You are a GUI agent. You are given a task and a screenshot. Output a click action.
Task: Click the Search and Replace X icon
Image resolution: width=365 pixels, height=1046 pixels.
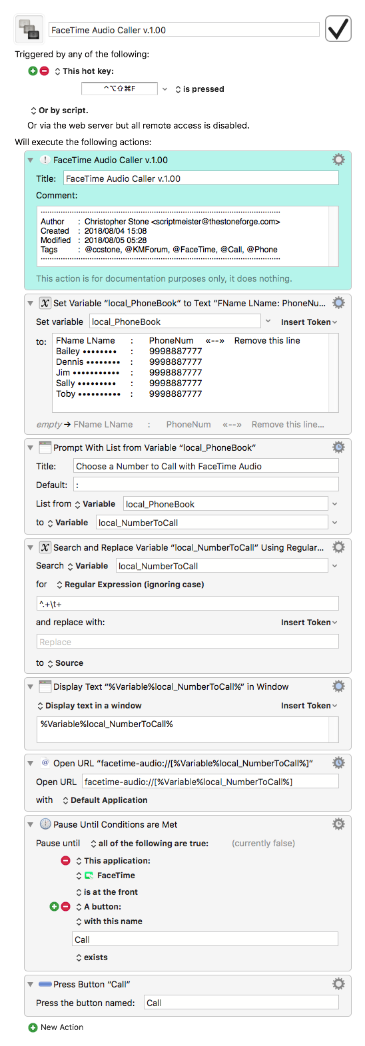(45, 547)
